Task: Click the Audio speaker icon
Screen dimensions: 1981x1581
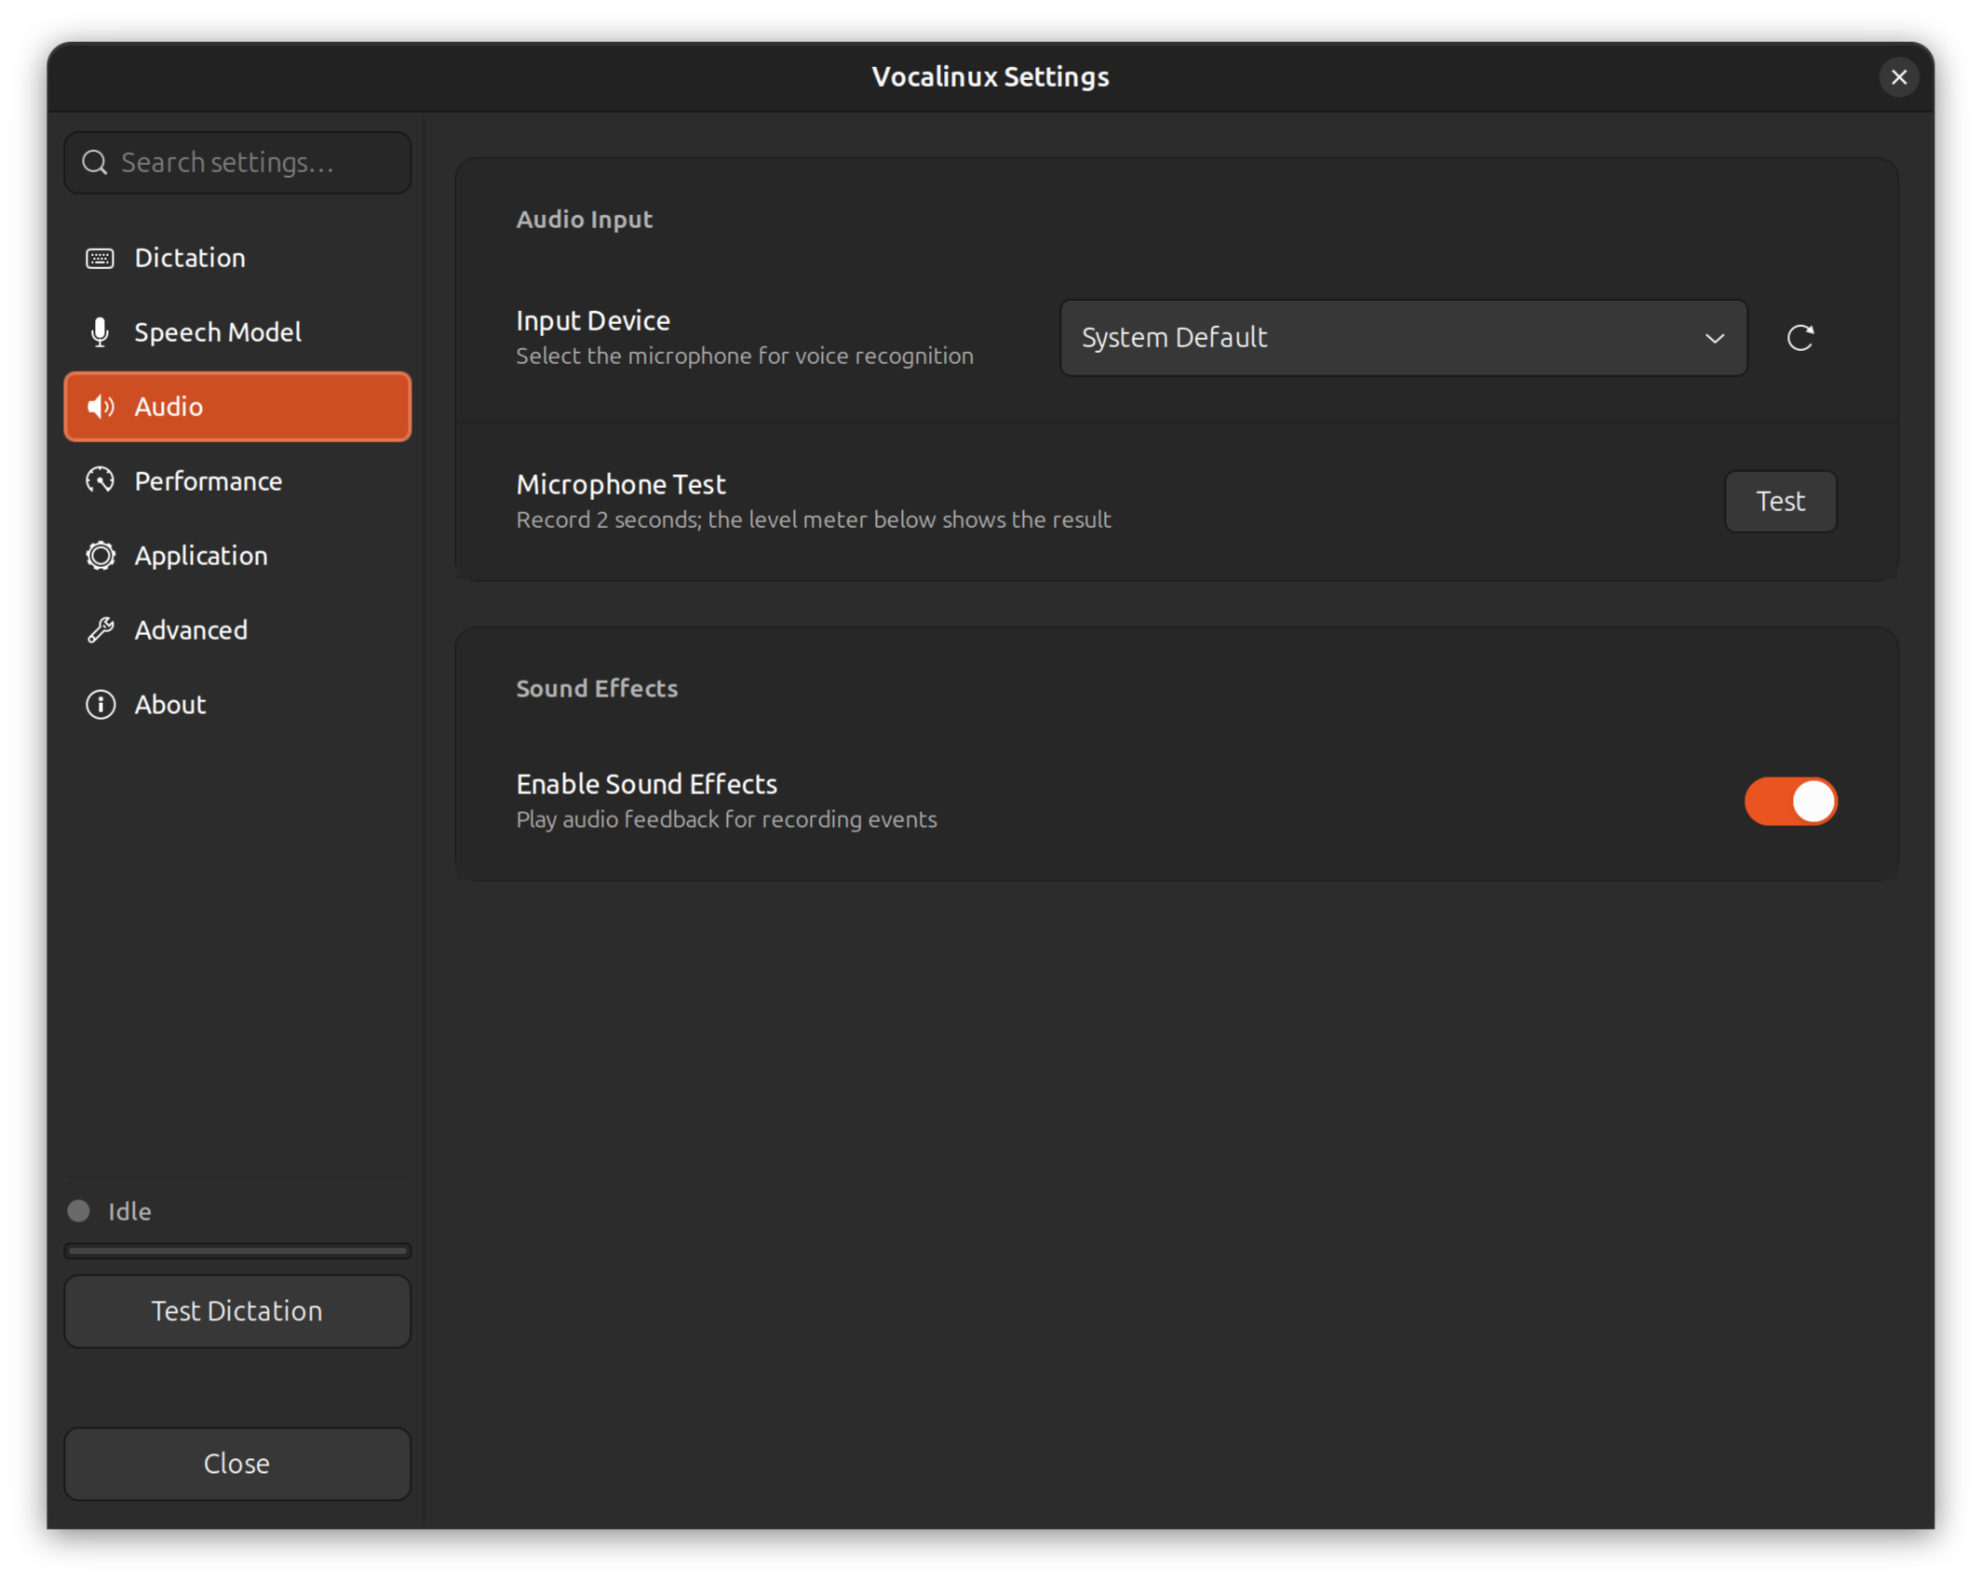Action: (101, 407)
